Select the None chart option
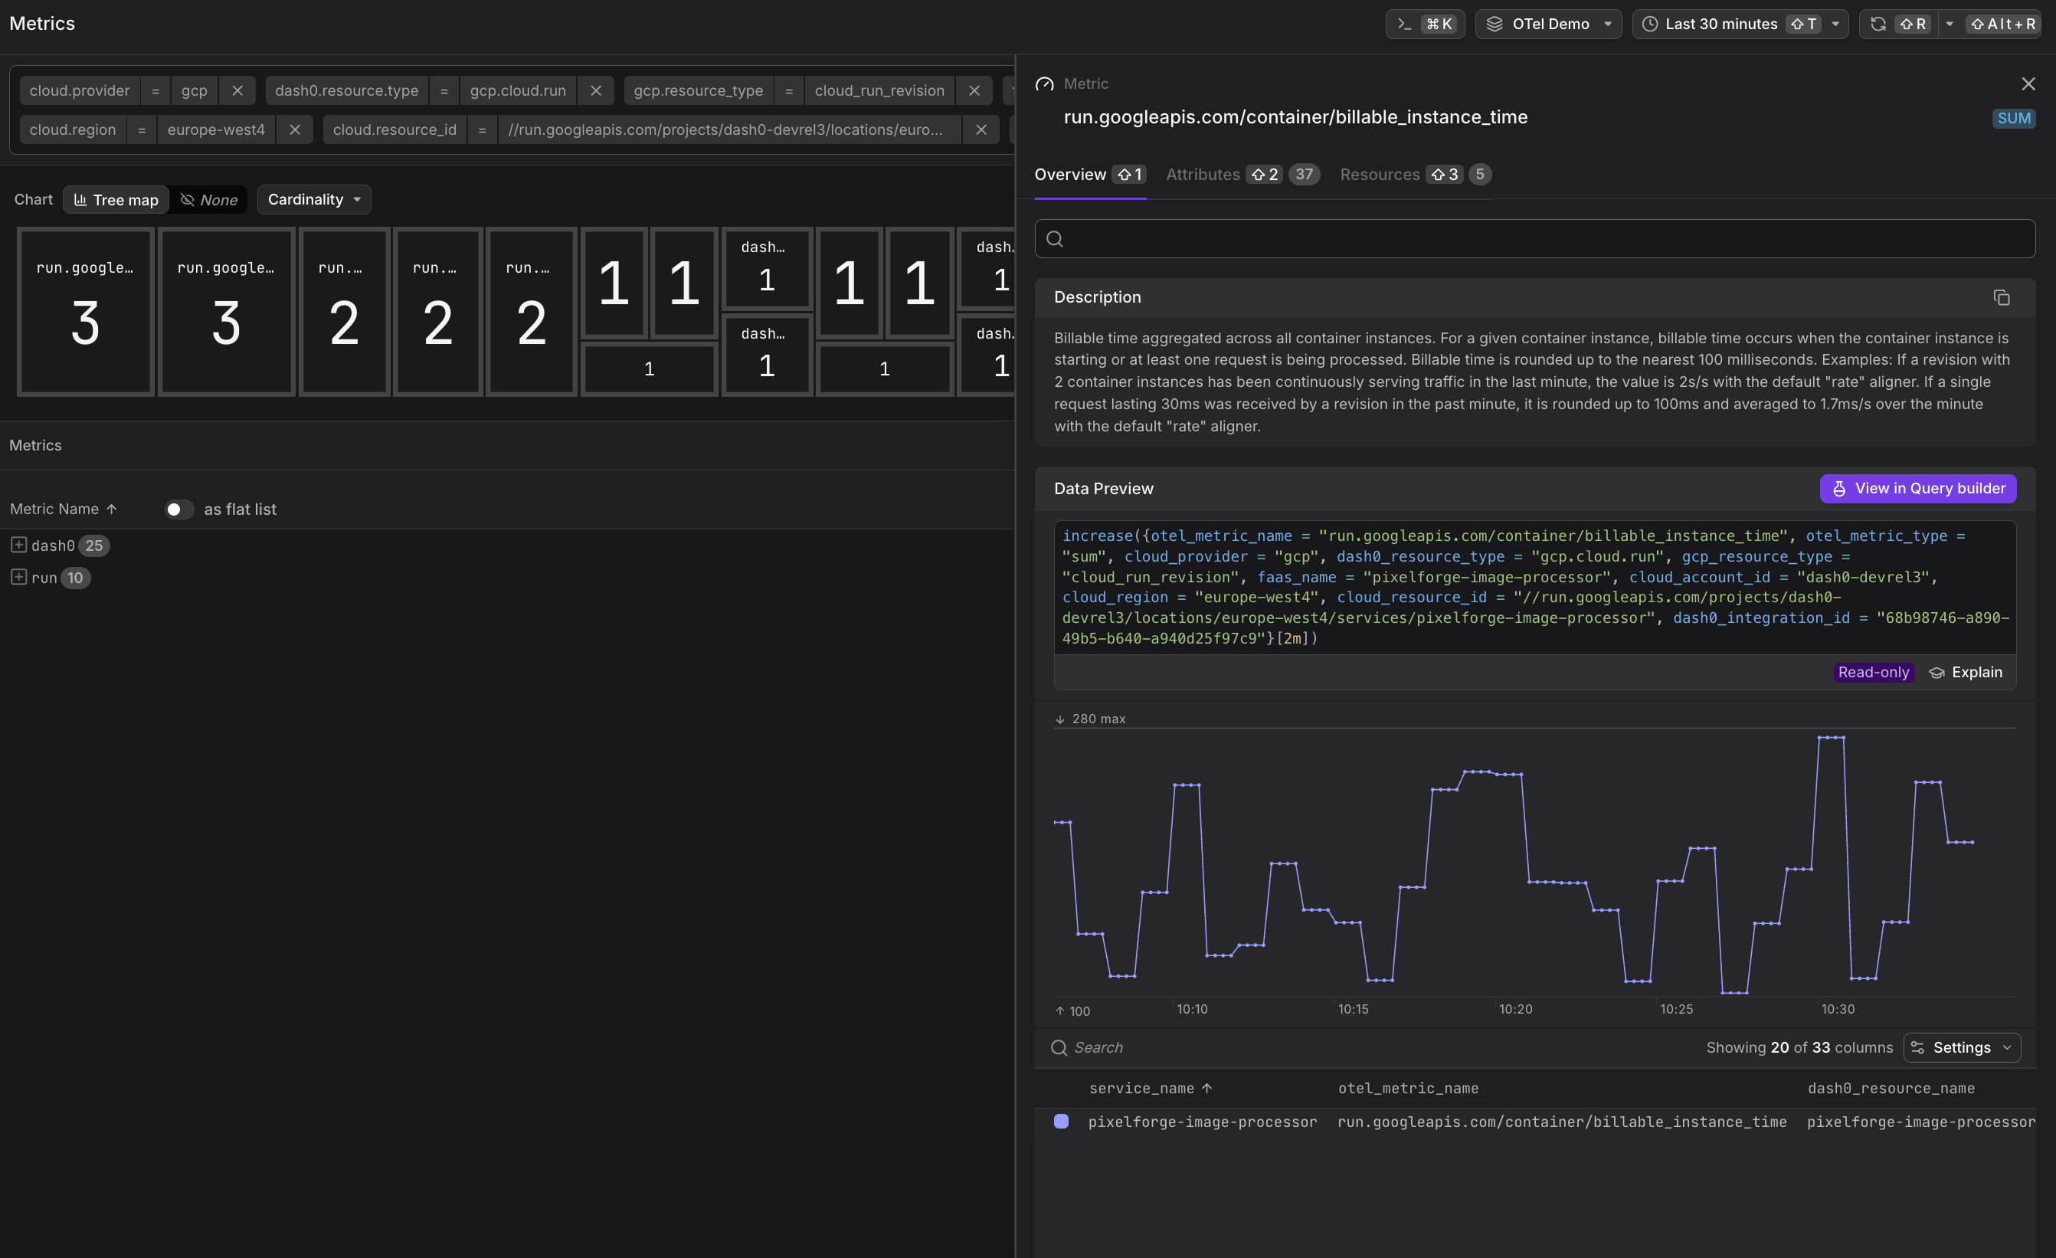2056x1258 pixels. coord(208,199)
